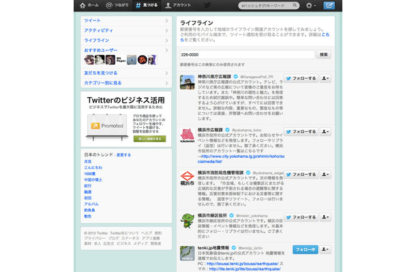Click the ビジネス footer link

click(x=123, y=243)
